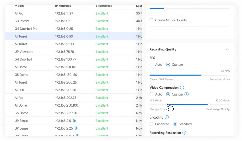Click Bluetooth icon next to 192.168.2.5
The height and width of the screenshot is (141, 242).
coord(74,121)
